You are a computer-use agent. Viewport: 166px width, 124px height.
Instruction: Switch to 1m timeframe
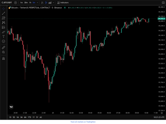[x=22, y=2]
